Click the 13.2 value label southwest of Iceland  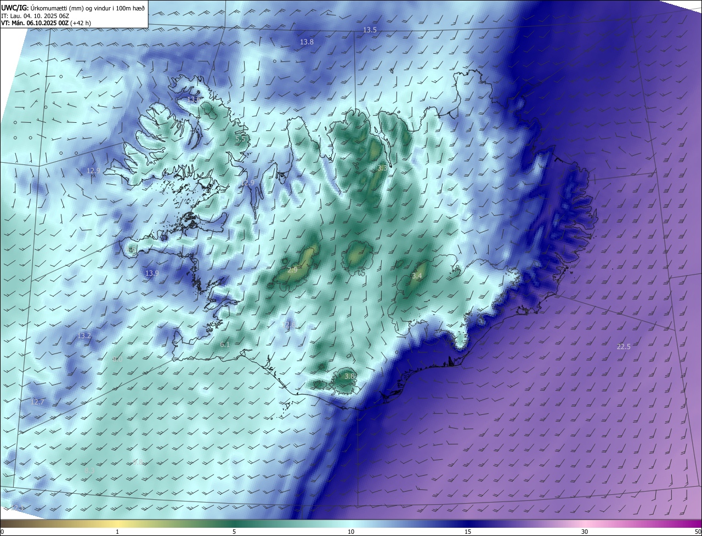pos(84,335)
